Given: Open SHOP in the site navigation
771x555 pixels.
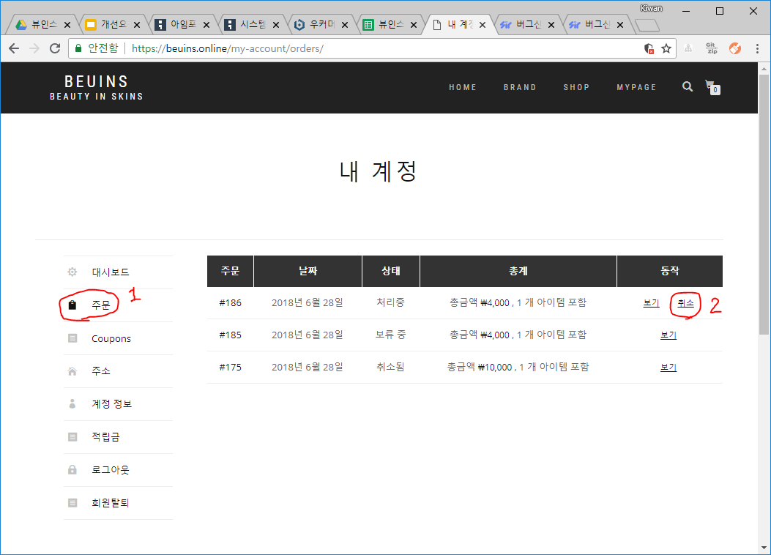Looking at the screenshot, I should (x=576, y=87).
